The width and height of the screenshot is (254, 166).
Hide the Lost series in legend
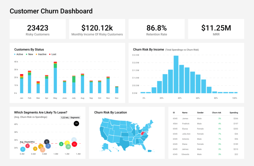point(53,54)
